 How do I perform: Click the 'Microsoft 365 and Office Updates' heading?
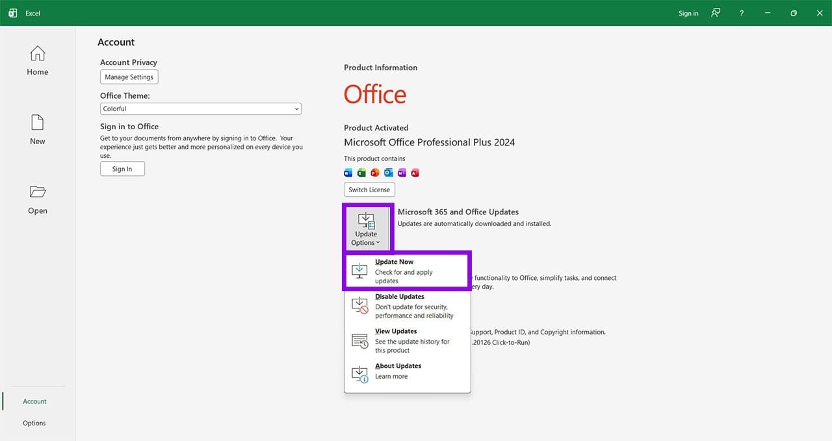click(458, 212)
